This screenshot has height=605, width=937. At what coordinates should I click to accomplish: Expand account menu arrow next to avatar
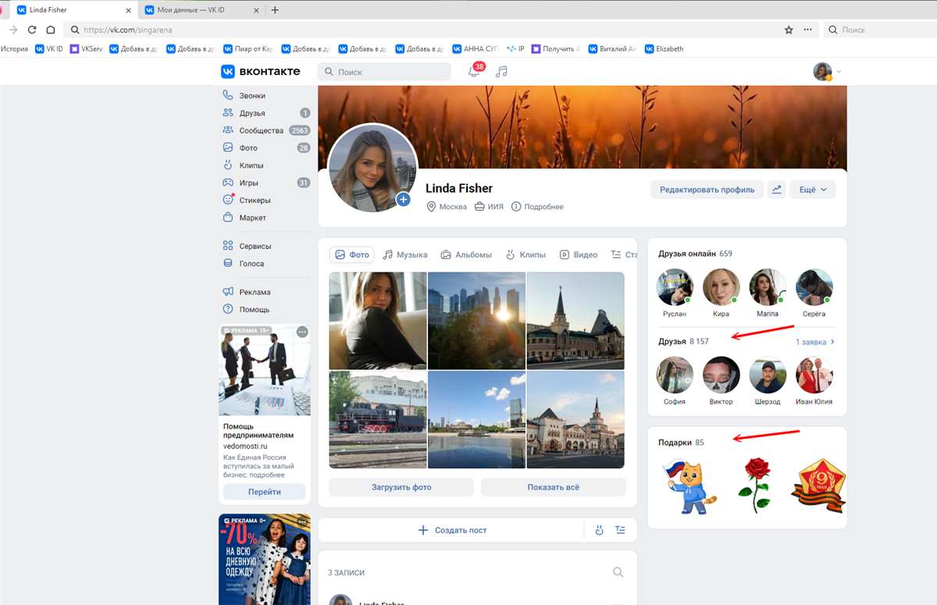pyautogui.click(x=839, y=72)
